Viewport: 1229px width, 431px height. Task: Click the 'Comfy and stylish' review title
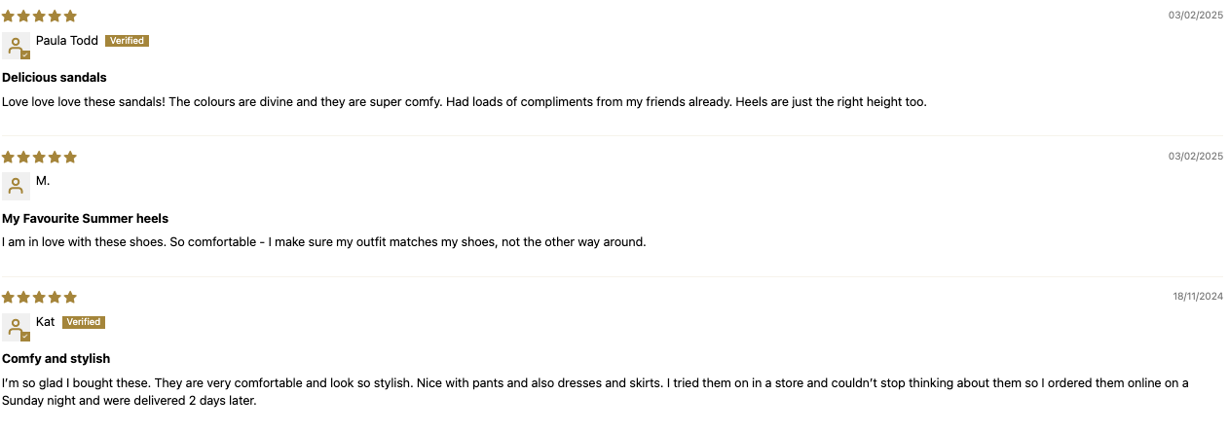click(x=56, y=358)
